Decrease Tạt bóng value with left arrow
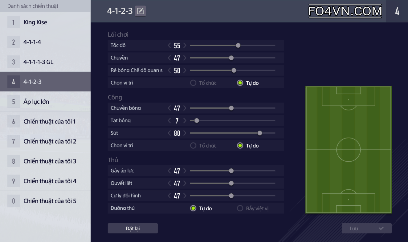The image size is (408, 242). (x=169, y=121)
